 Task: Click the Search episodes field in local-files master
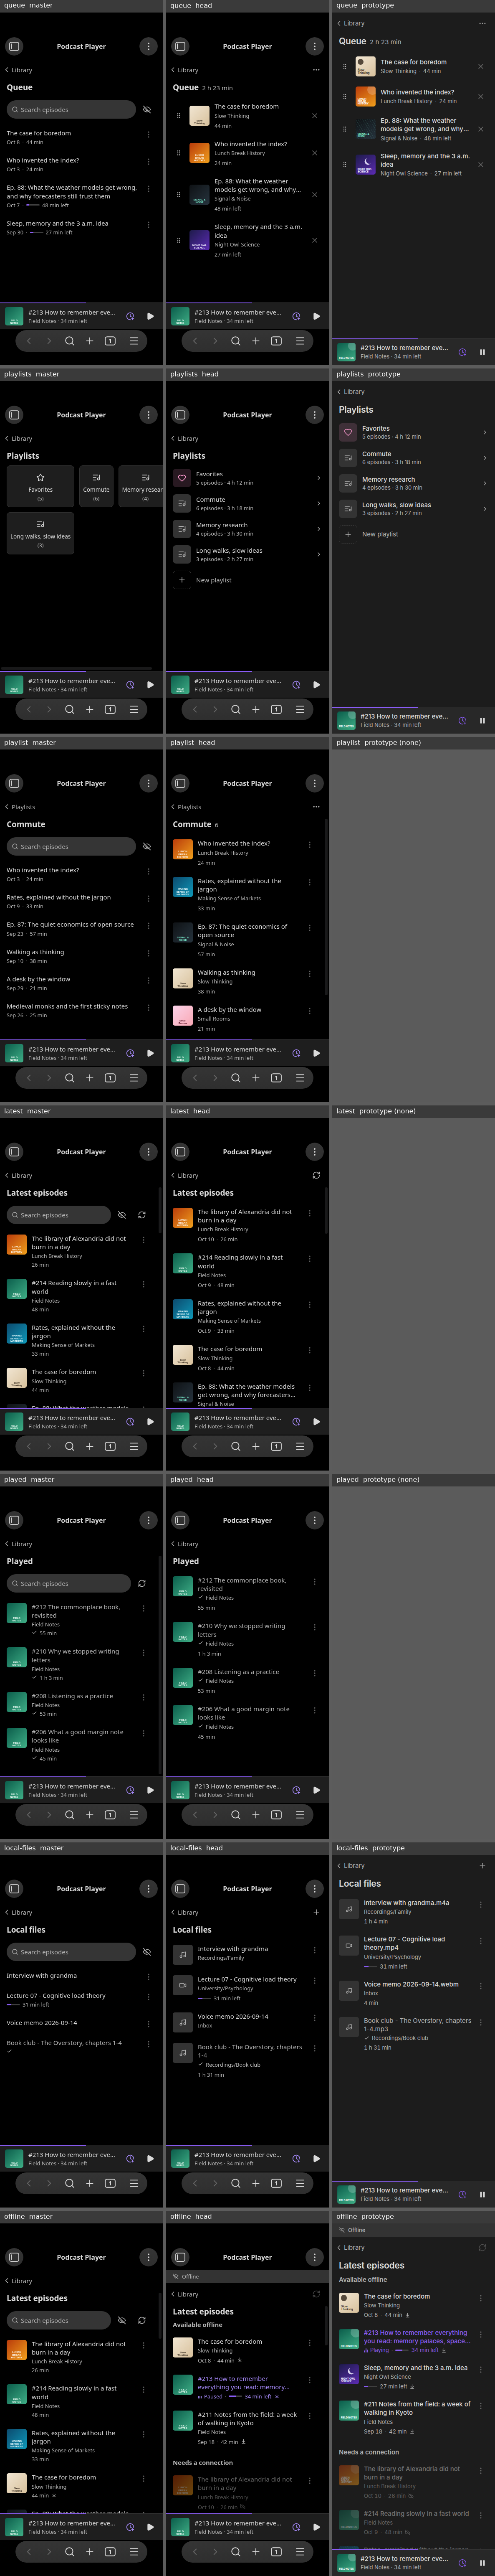click(x=70, y=1952)
